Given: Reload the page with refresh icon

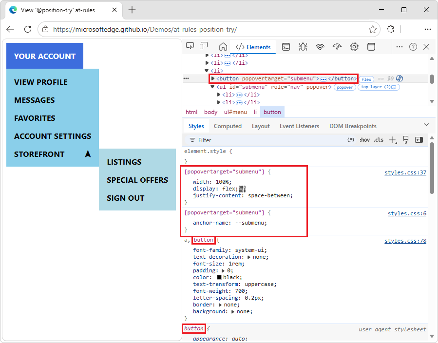Looking at the screenshot, I should [28, 29].
